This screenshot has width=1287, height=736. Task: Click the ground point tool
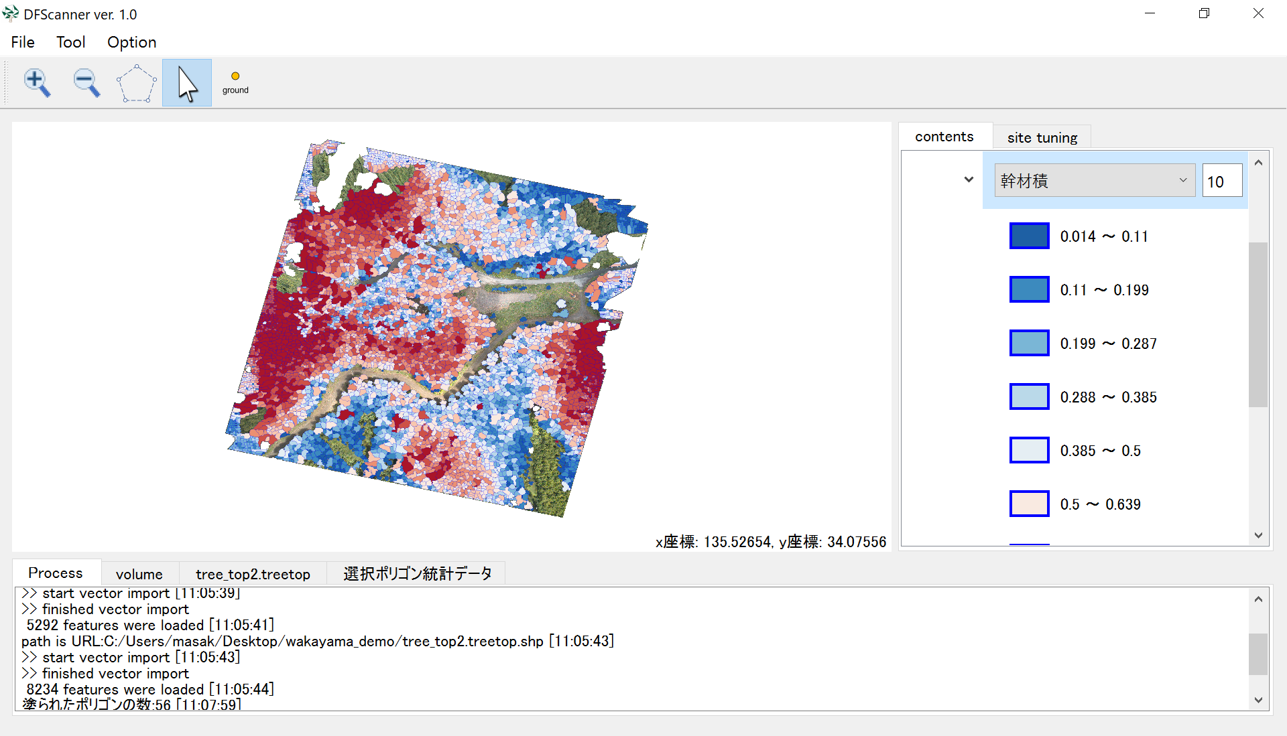click(235, 83)
